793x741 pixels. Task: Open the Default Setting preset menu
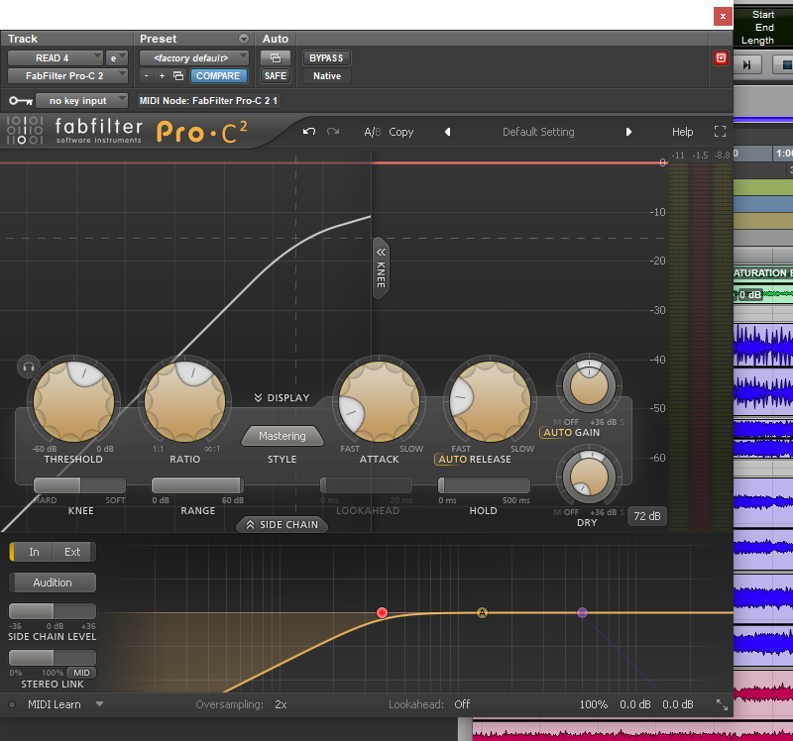[538, 132]
